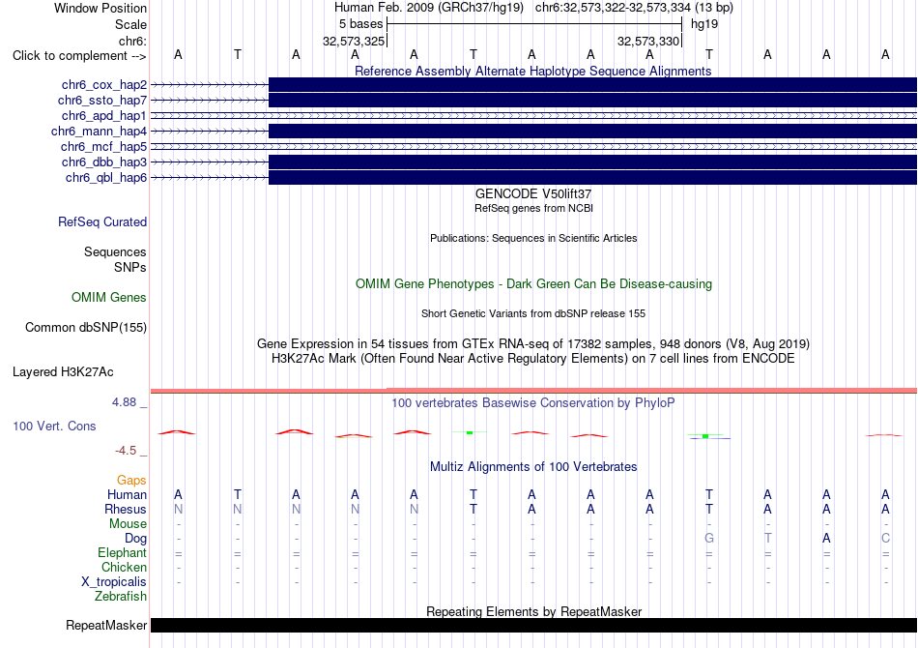Screen dimensions: 918x648
Task: Click the Dog row 'C' base
Action: tap(886, 539)
